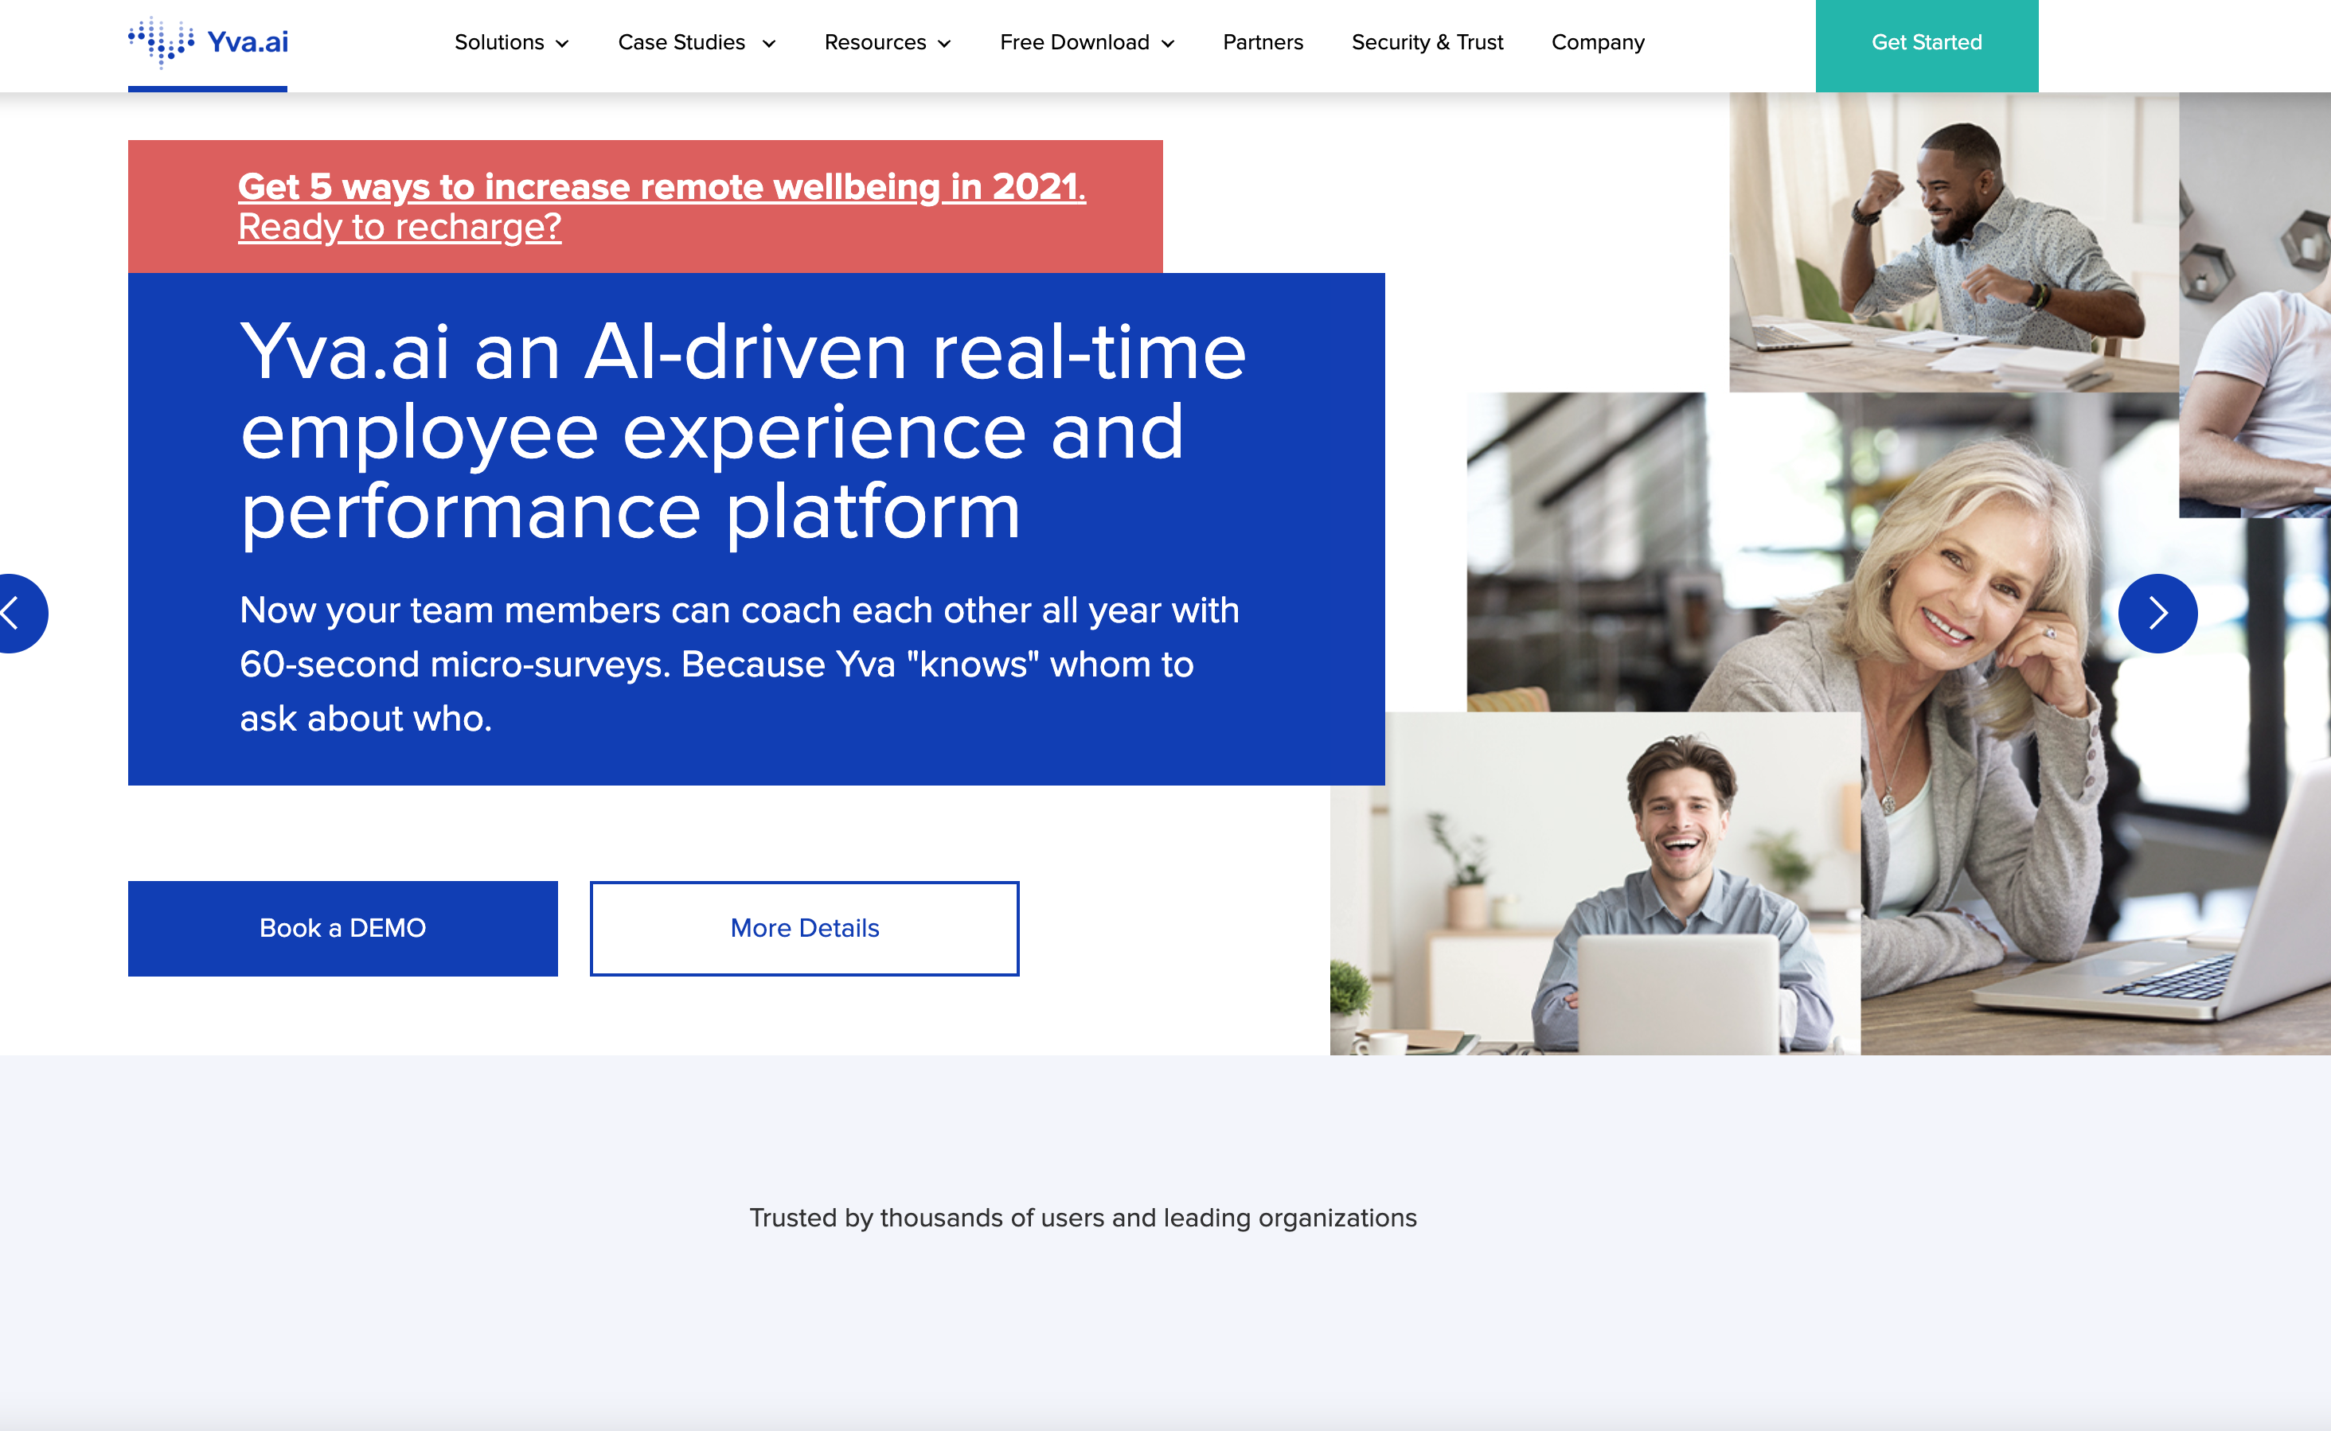Advance to the next carousel slide
The image size is (2331, 1431).
tap(2157, 614)
